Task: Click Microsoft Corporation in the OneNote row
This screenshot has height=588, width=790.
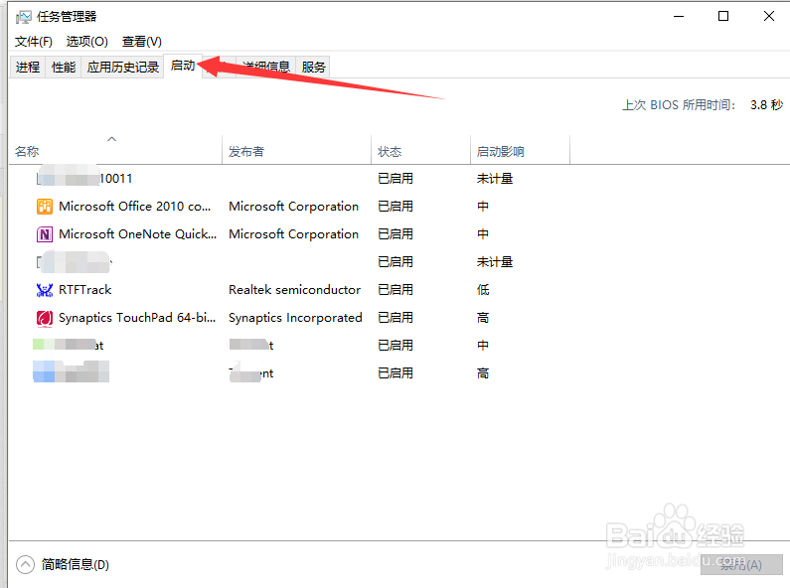Action: (294, 234)
